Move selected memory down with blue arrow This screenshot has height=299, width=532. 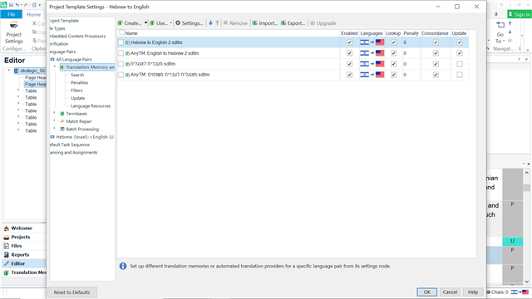point(210,22)
